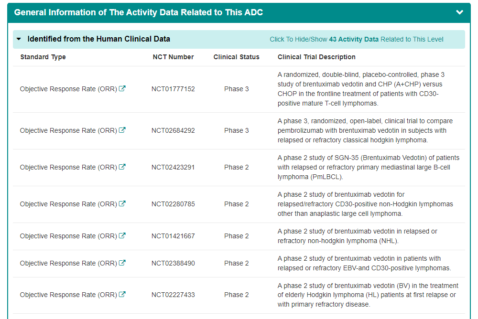
Task: Click General Information of Activity Data heading
Action: pyautogui.click(x=139, y=12)
